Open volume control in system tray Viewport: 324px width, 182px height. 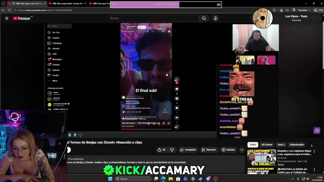point(308,179)
